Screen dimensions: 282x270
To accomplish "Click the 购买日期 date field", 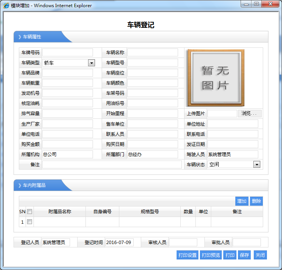I will coord(152,144).
